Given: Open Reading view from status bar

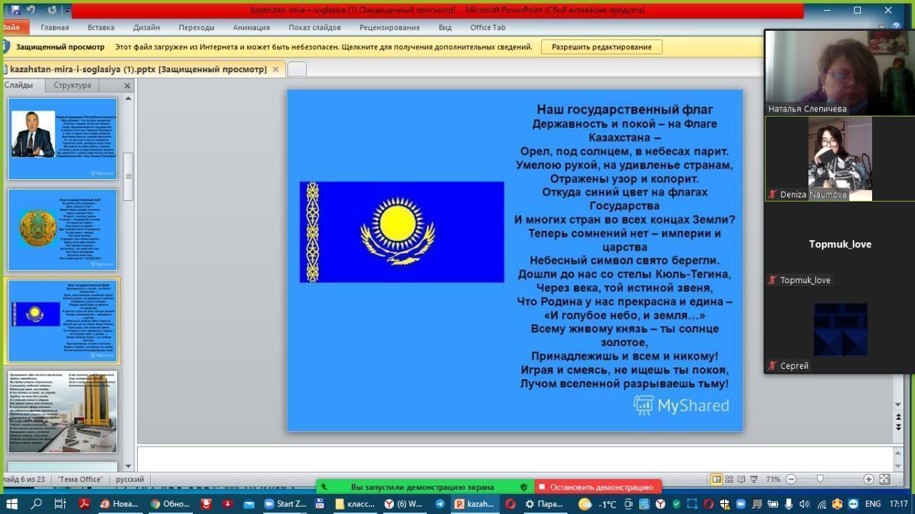Looking at the screenshot, I should pyautogui.click(x=741, y=479).
